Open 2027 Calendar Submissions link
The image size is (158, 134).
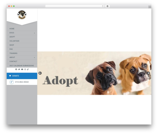tap(21, 66)
